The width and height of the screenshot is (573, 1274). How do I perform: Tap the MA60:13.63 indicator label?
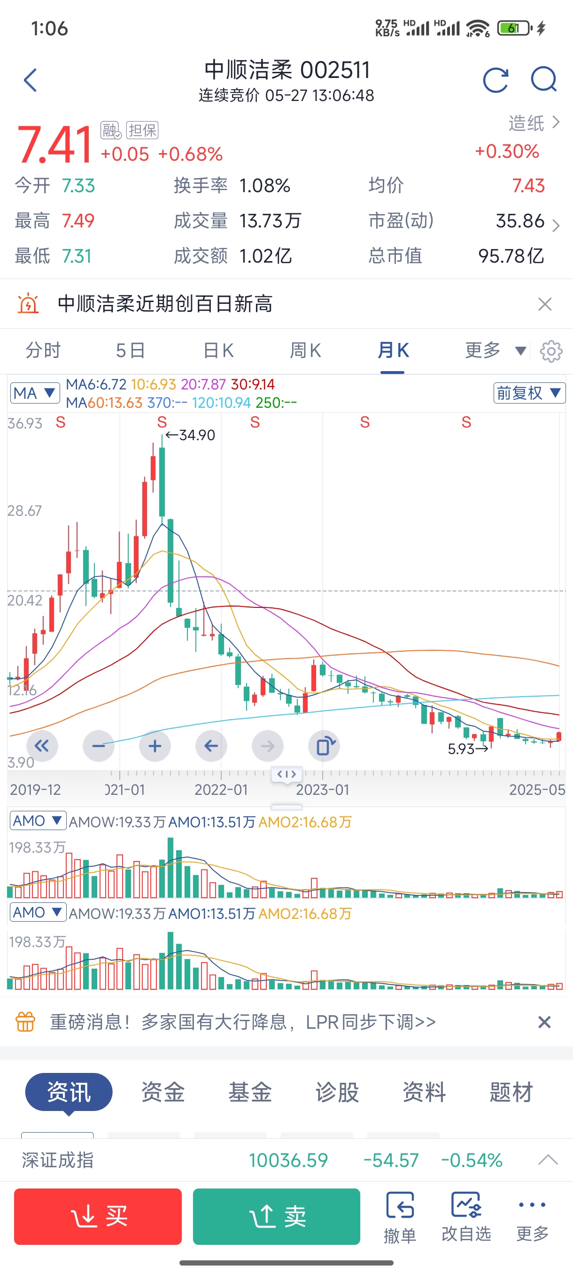[x=104, y=403]
